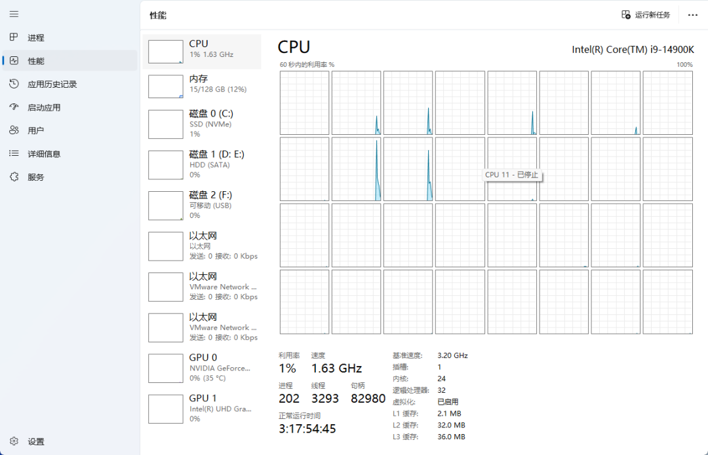Open 应用历史记录 history icon
The width and height of the screenshot is (708, 455).
point(14,84)
